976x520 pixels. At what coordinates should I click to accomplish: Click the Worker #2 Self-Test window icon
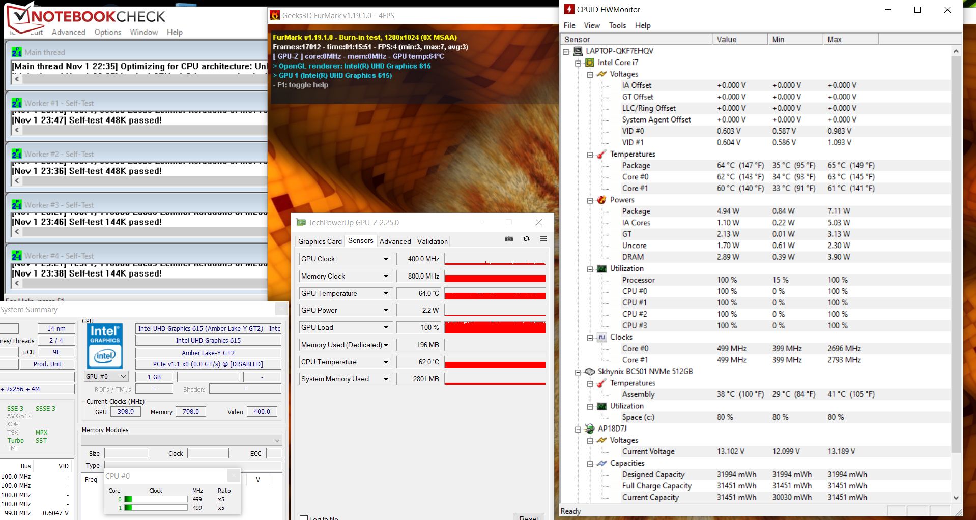(x=17, y=154)
